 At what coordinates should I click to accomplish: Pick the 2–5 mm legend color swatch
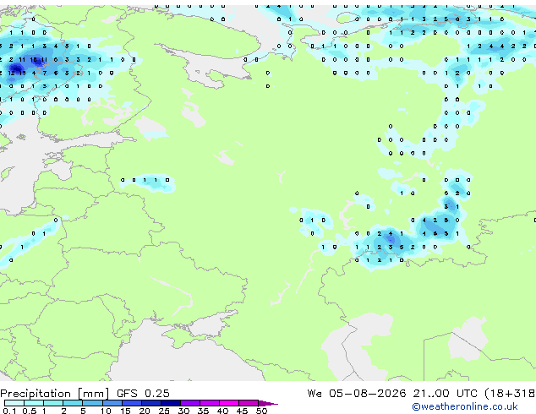[73, 403]
